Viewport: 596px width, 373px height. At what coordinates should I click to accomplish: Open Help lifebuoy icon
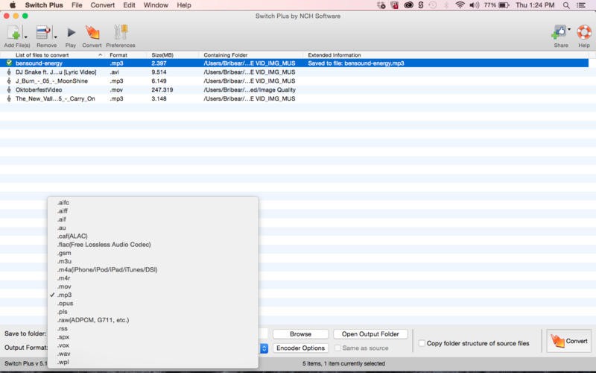[x=584, y=33]
